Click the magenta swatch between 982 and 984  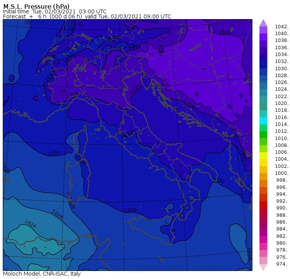(263, 232)
